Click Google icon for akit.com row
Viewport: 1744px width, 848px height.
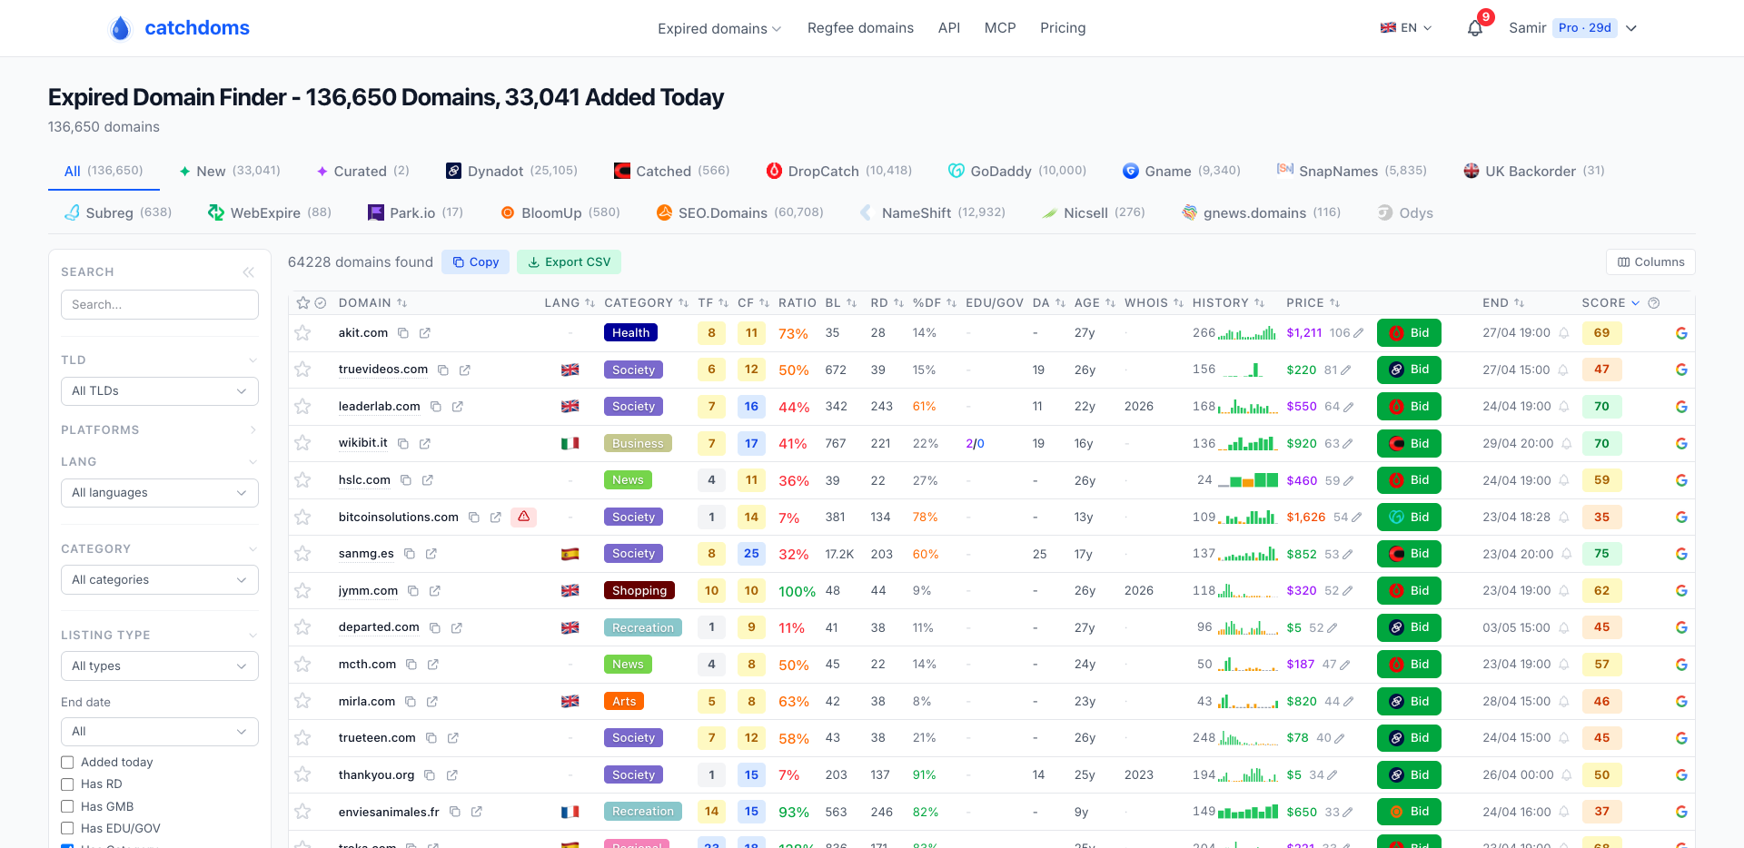(1681, 333)
